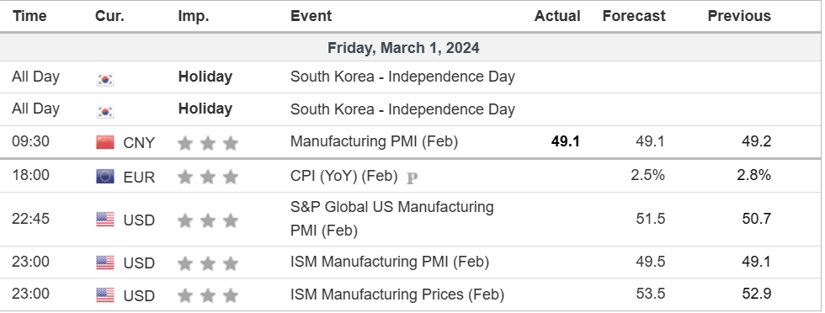The image size is (825, 313).
Task: Click the second South Korea flag icon
Action: pos(105,112)
